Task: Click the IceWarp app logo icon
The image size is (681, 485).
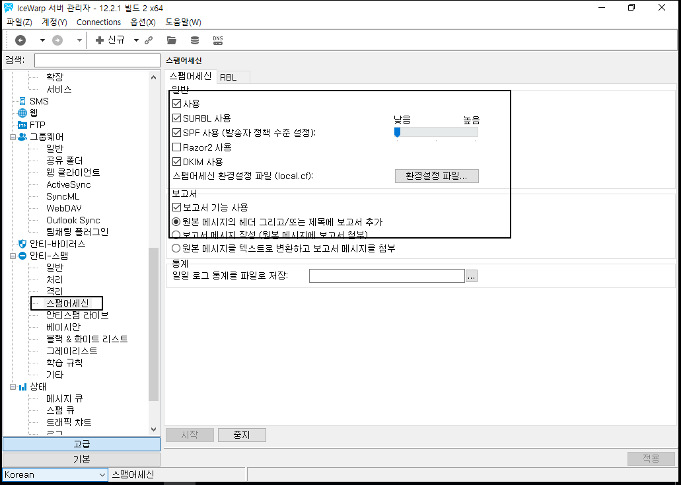Action: click(8, 8)
